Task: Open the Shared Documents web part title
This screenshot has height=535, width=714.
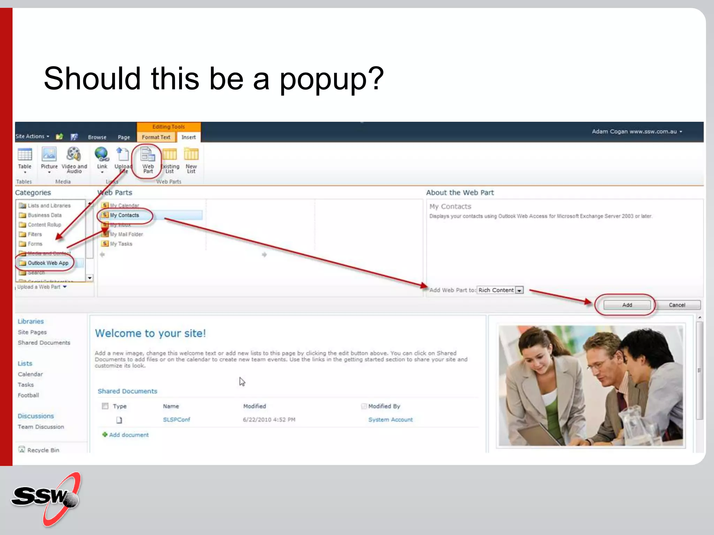Action: [128, 391]
